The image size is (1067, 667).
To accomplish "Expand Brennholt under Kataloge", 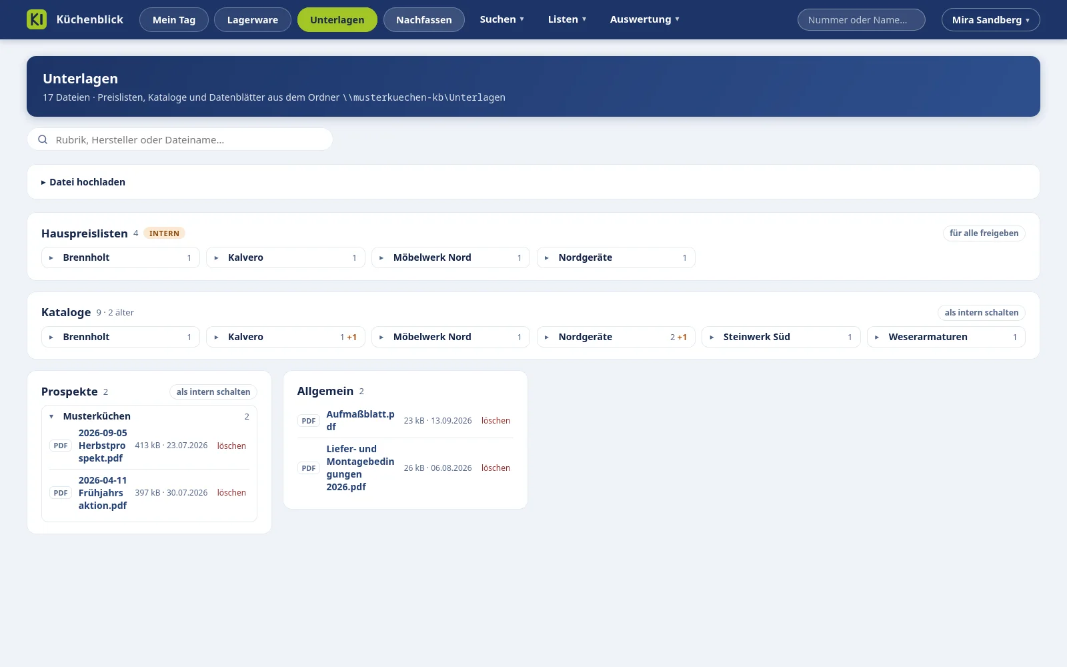I will [x=121, y=337].
